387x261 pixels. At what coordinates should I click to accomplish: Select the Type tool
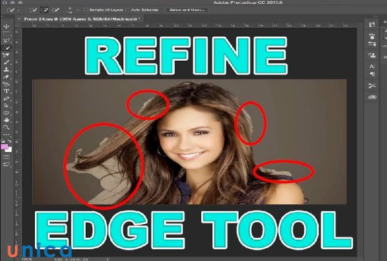(6, 91)
